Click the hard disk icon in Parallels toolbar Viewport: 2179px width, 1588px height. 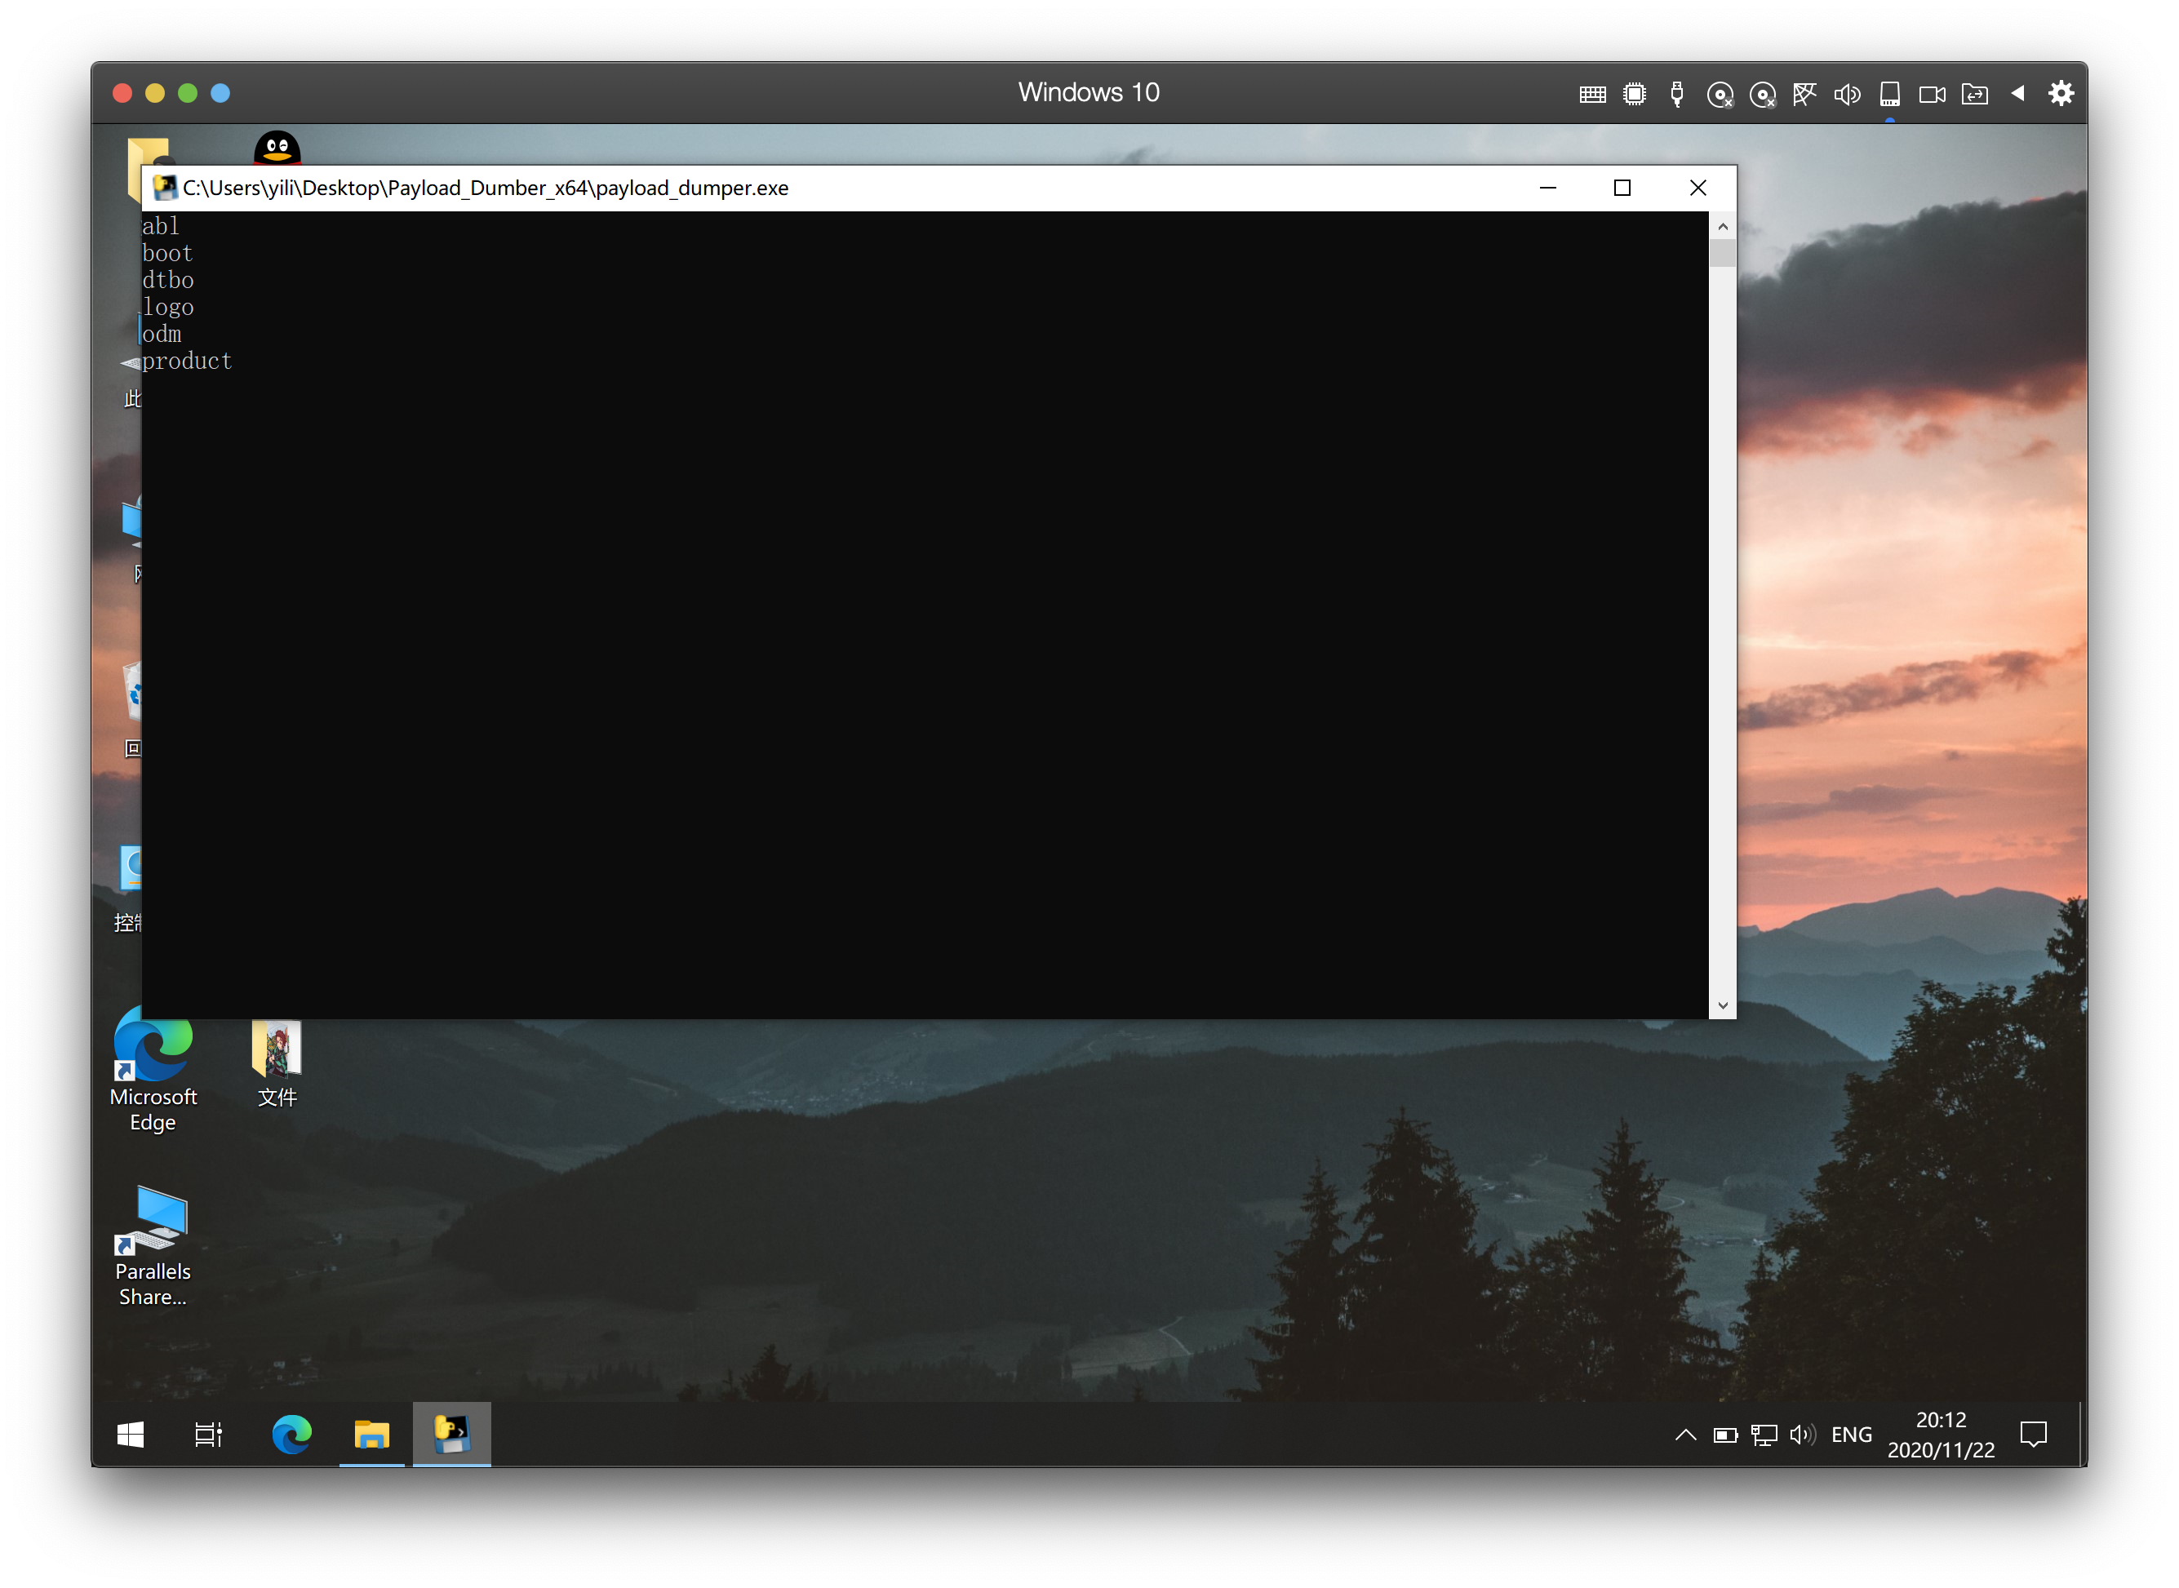tap(1889, 94)
